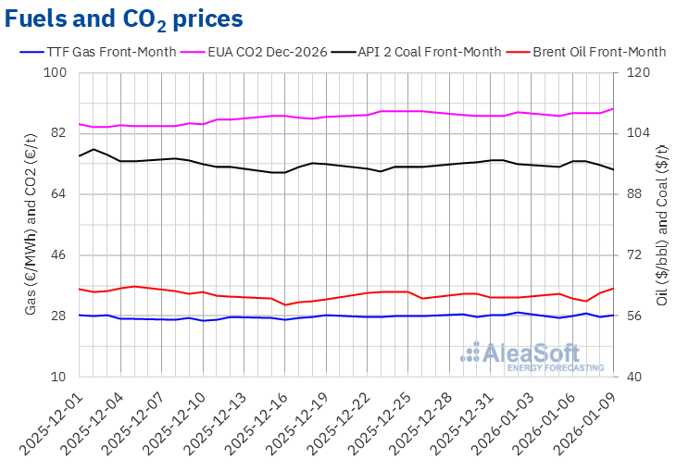Toggle the API 2 Coal Front-Month legend label

[x=435, y=52]
